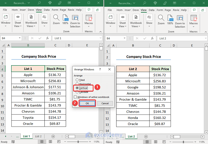
Task: Close the Arrange Windows dialog
Action: pos(109,69)
